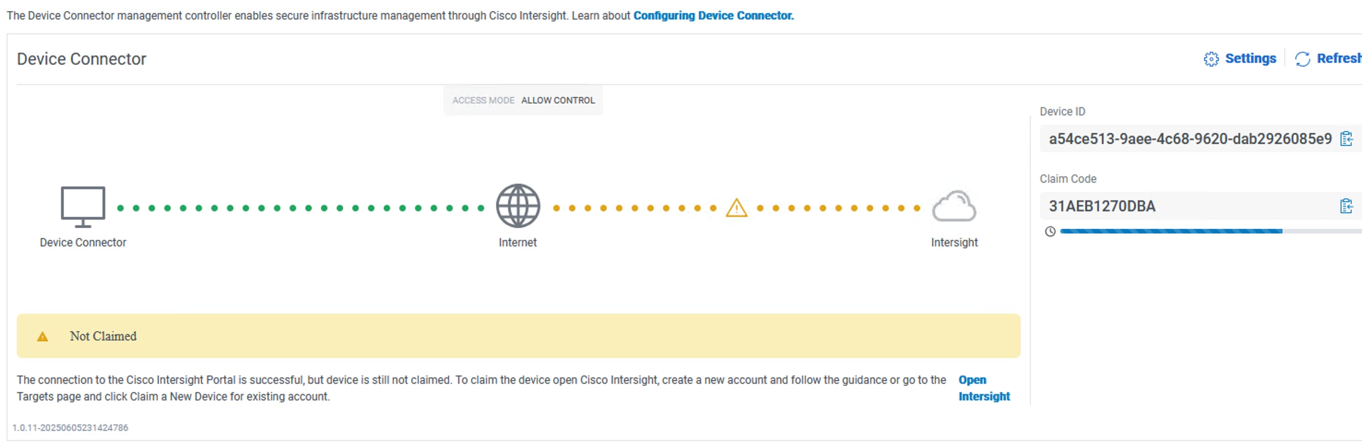Click the Device Connector monitor icon
Screen dimensions: 1362x442
click(83, 206)
